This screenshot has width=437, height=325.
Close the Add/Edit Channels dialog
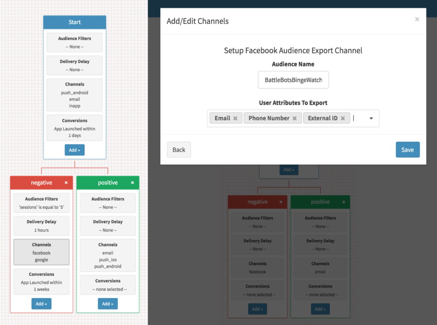coord(417,19)
